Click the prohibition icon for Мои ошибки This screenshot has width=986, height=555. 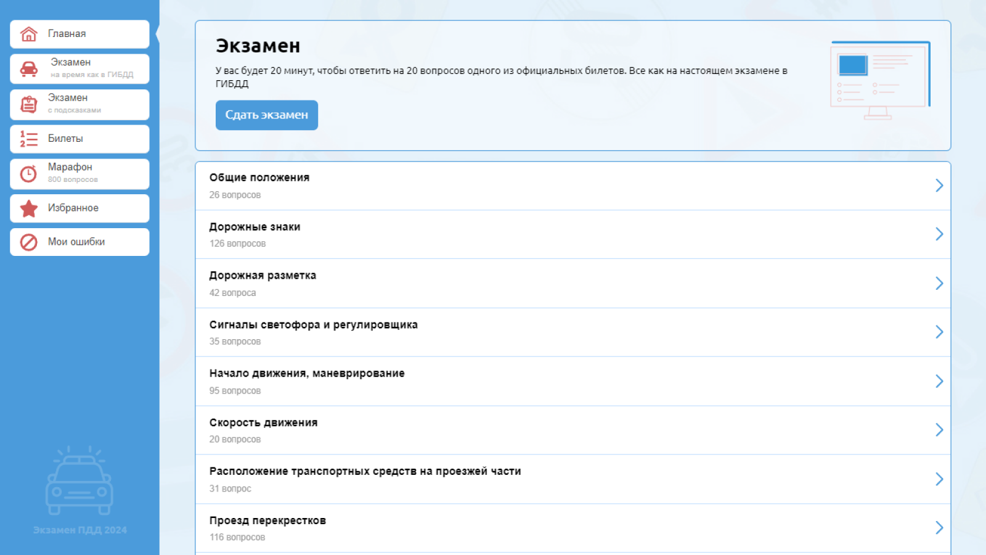pos(27,242)
